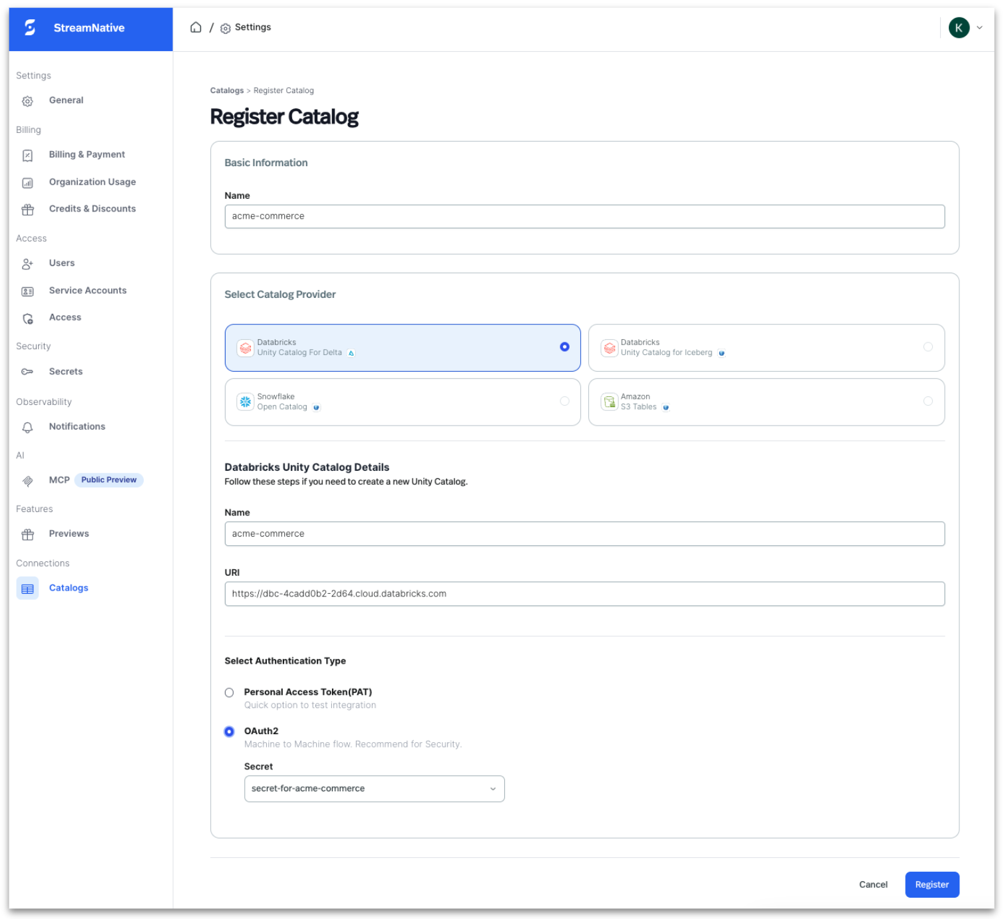Viewport: 1006px width, 919px height.
Task: Choose Personal Access Token(PAT) authentication
Action: pyautogui.click(x=230, y=693)
